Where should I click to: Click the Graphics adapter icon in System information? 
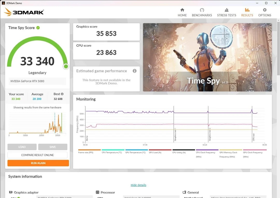[x=11, y=192]
